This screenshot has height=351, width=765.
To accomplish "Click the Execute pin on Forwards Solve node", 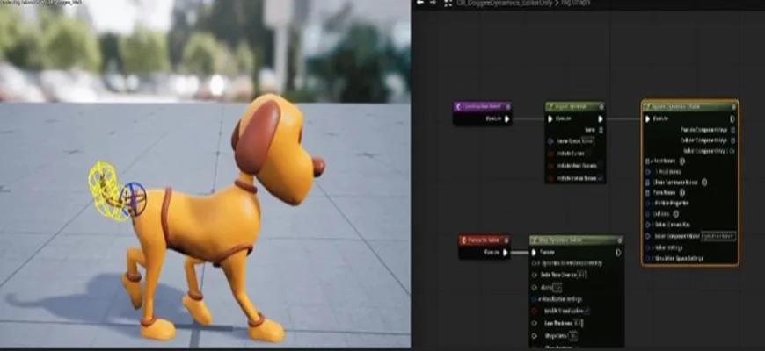I will (506, 252).
